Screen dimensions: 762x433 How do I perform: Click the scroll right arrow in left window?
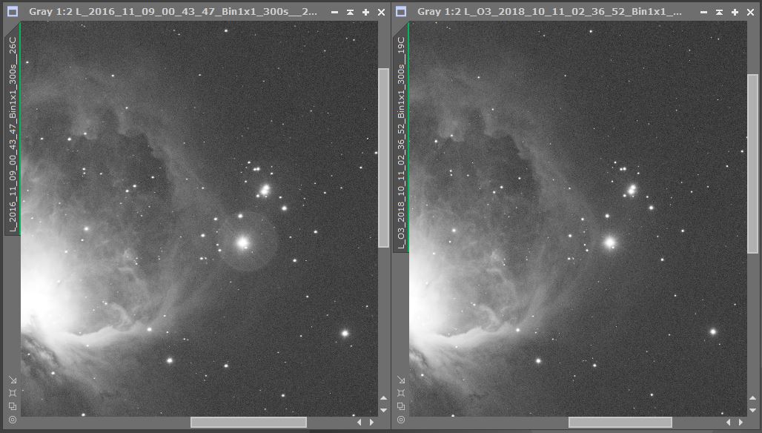click(x=372, y=423)
